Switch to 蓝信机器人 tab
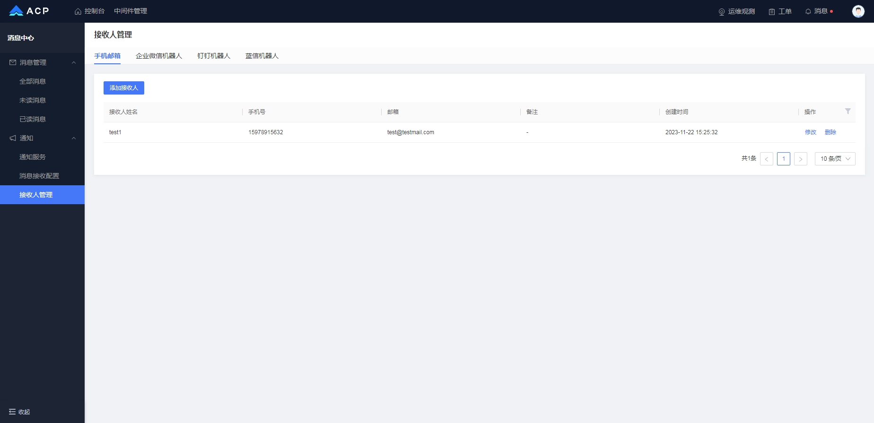The image size is (874, 423). (x=262, y=56)
